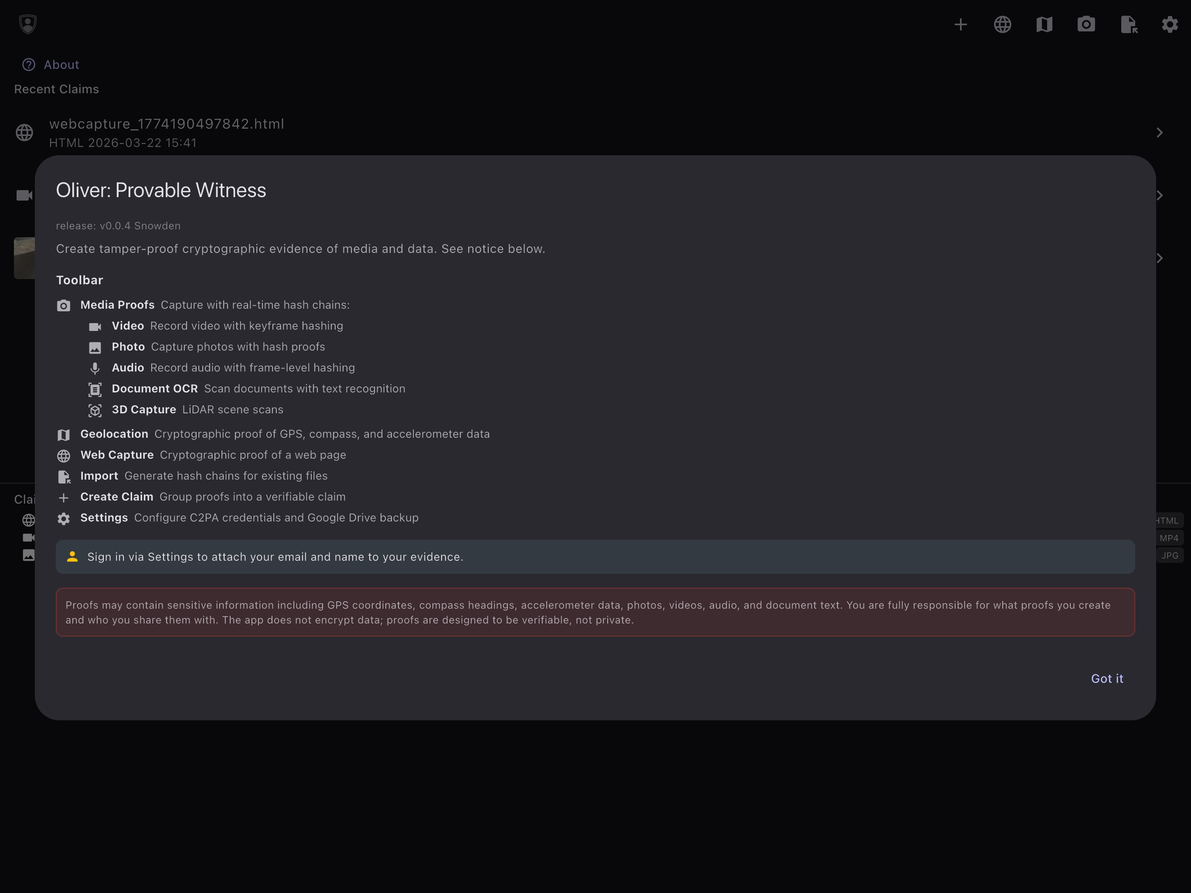Click globe icon in lower claim list
This screenshot has width=1191, height=893.
tap(28, 520)
